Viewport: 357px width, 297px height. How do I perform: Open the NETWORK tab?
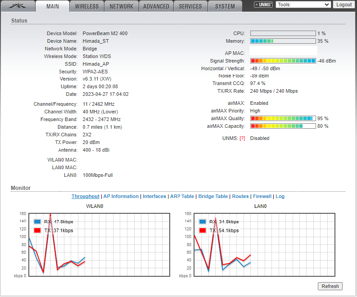pyautogui.click(x=122, y=6)
